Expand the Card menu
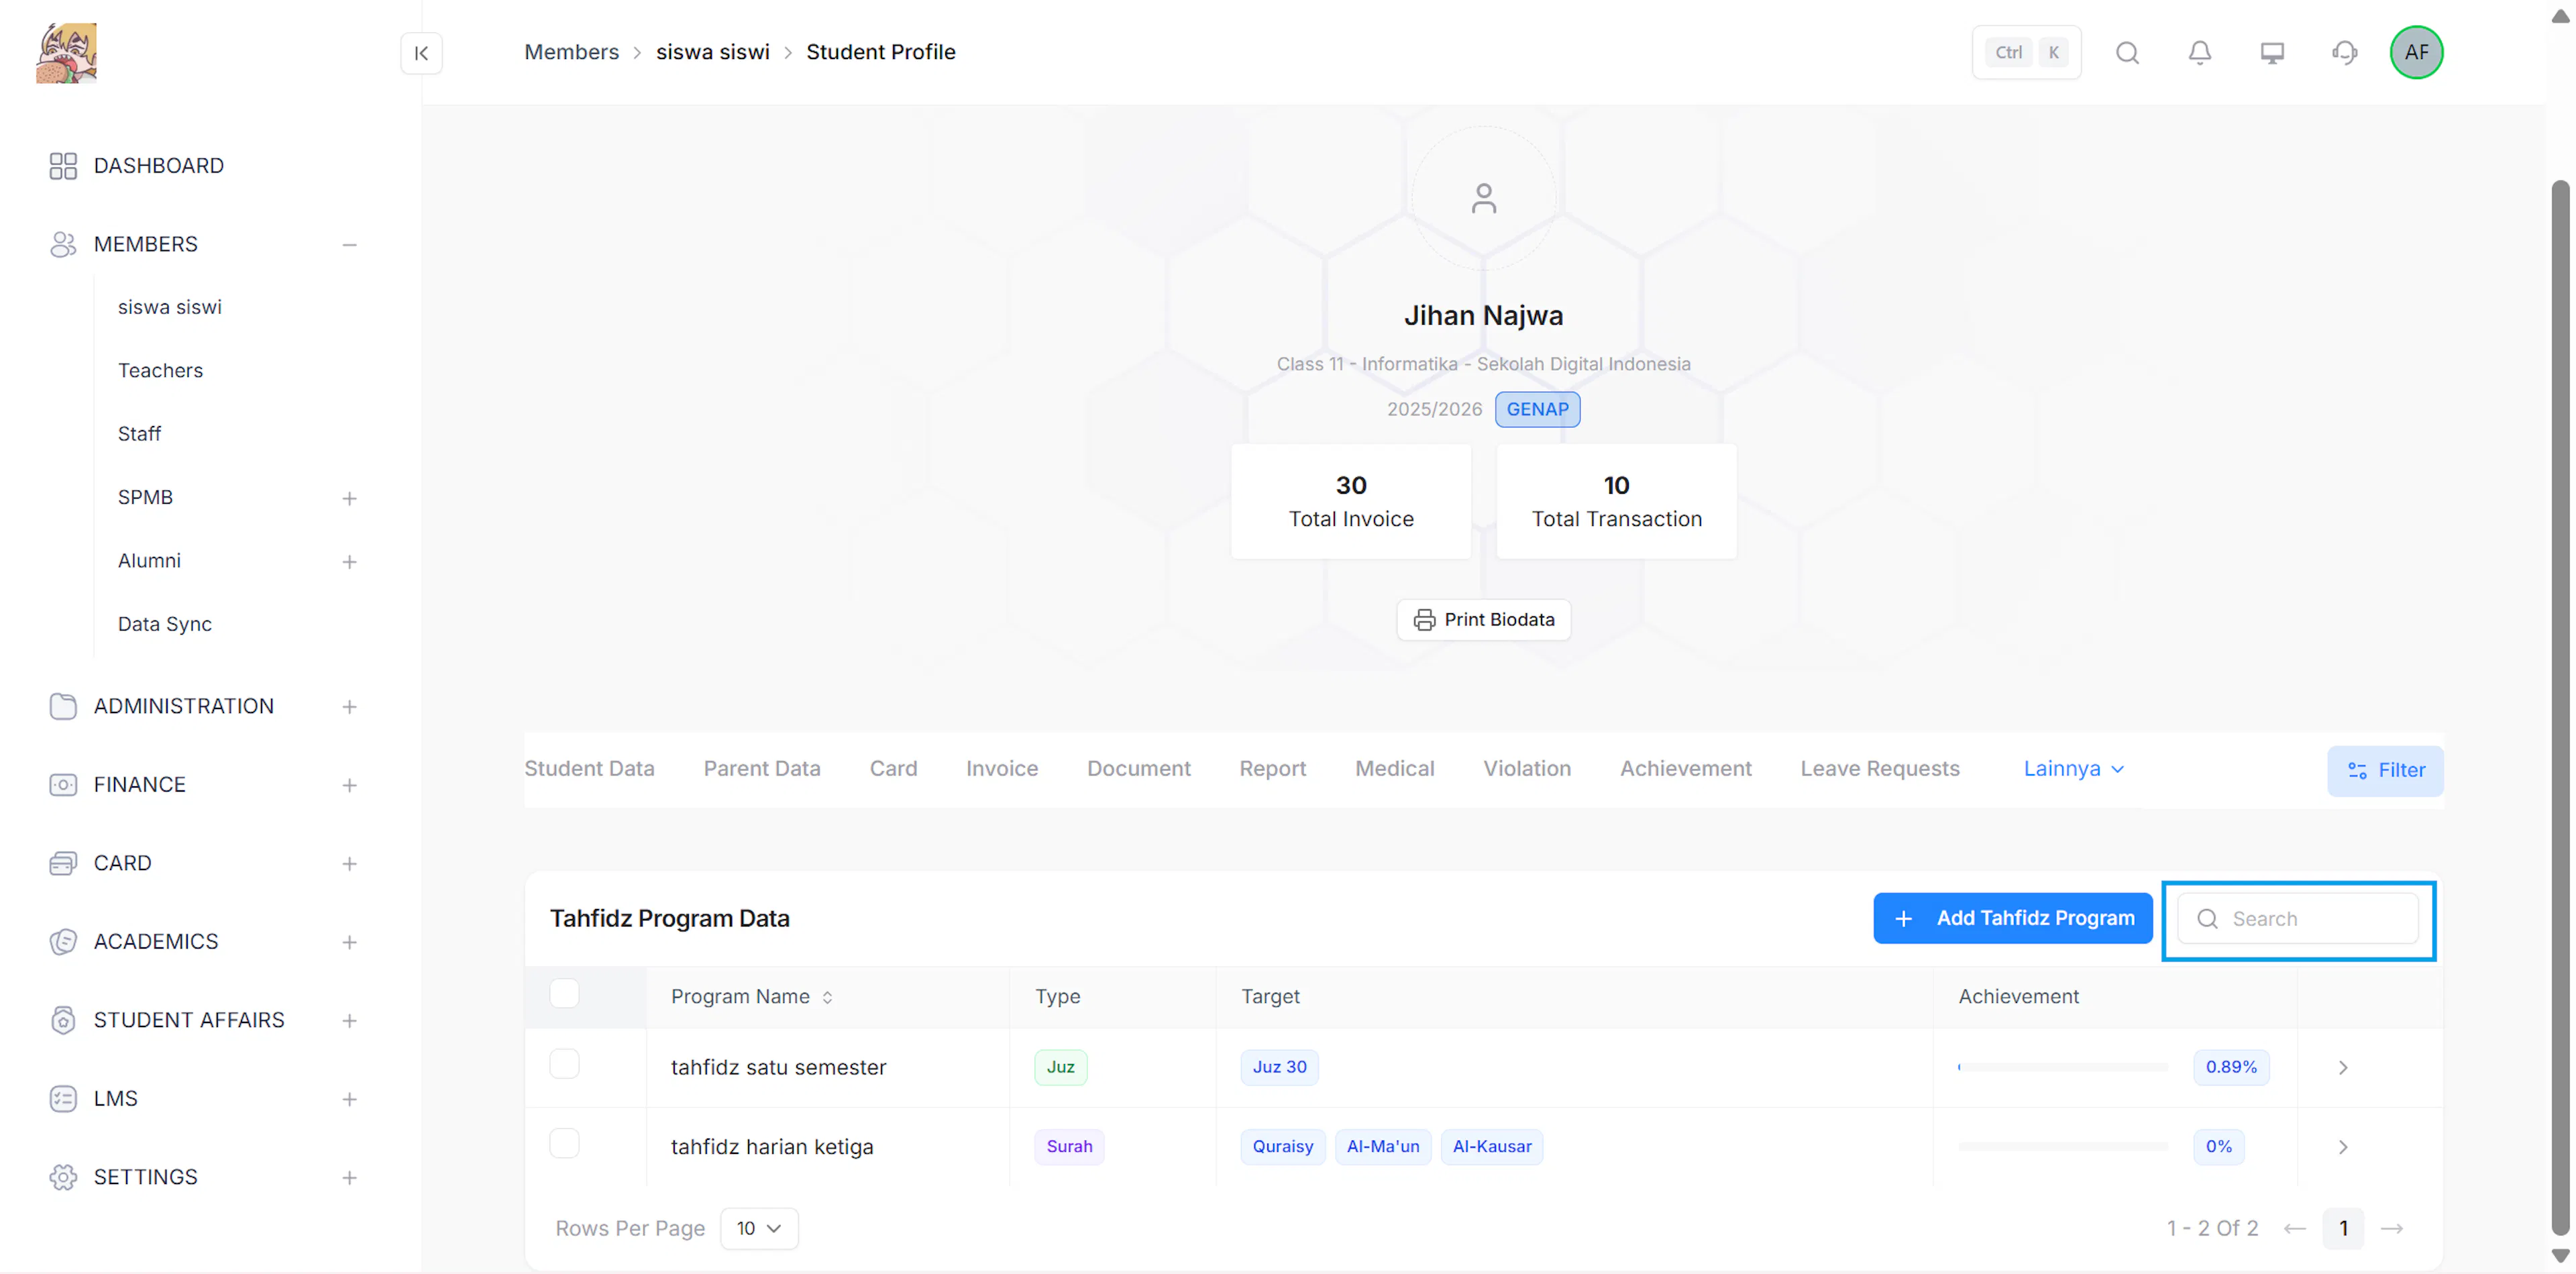The image size is (2576, 1274). tap(349, 864)
